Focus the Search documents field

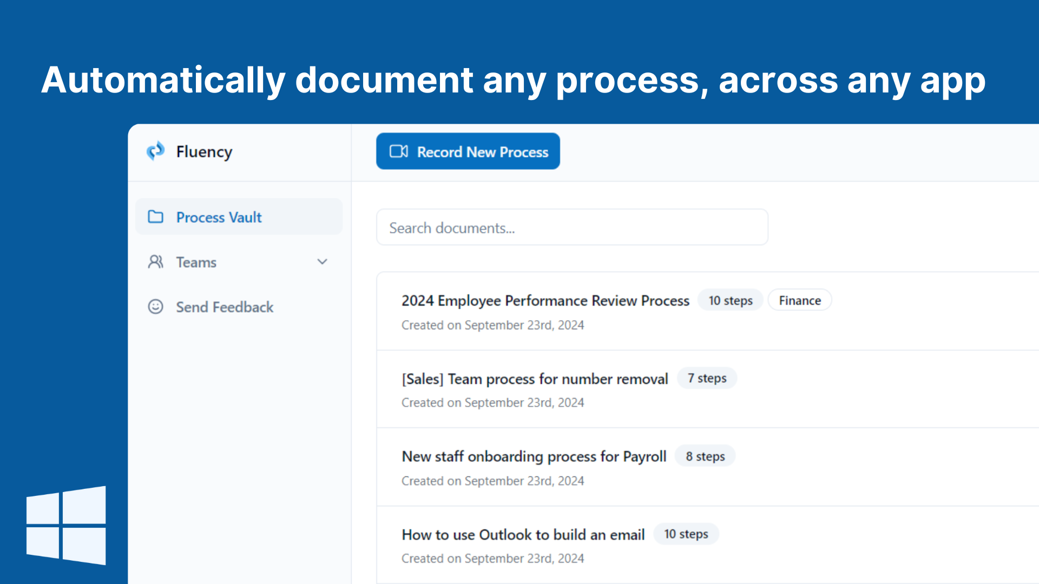(x=571, y=228)
